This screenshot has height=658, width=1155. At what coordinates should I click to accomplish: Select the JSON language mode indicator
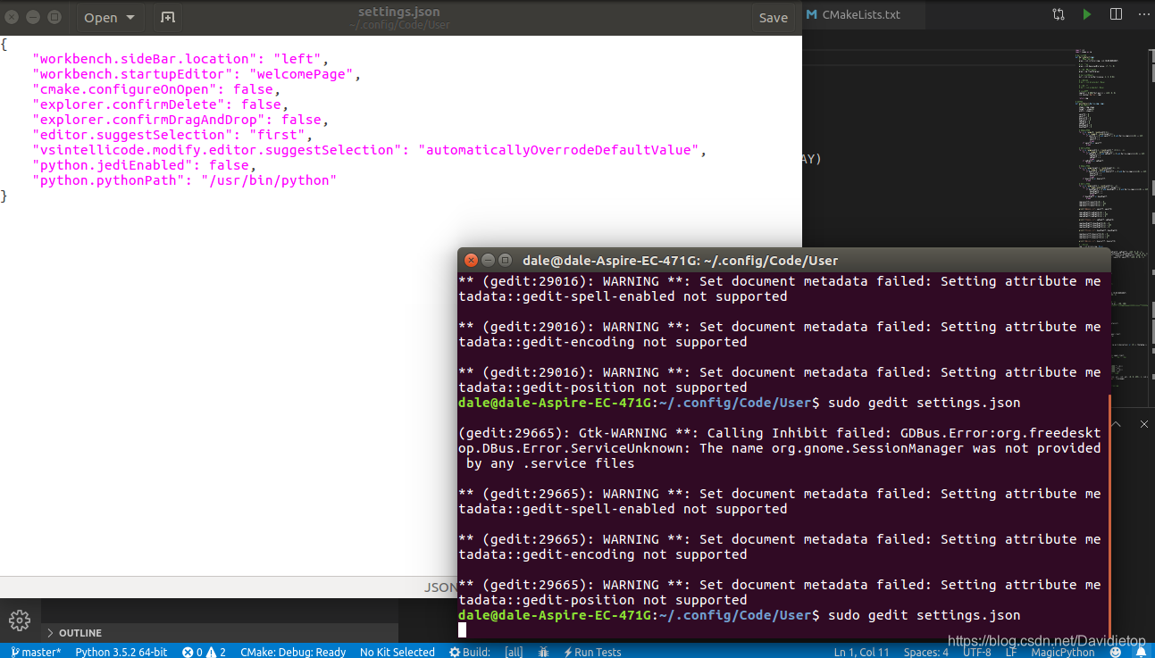pyautogui.click(x=440, y=587)
